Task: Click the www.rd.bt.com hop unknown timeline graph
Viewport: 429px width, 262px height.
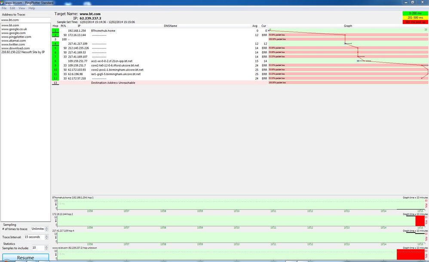Action: [x=240, y=254]
